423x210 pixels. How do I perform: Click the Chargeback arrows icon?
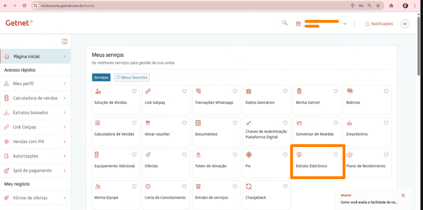[249, 186]
